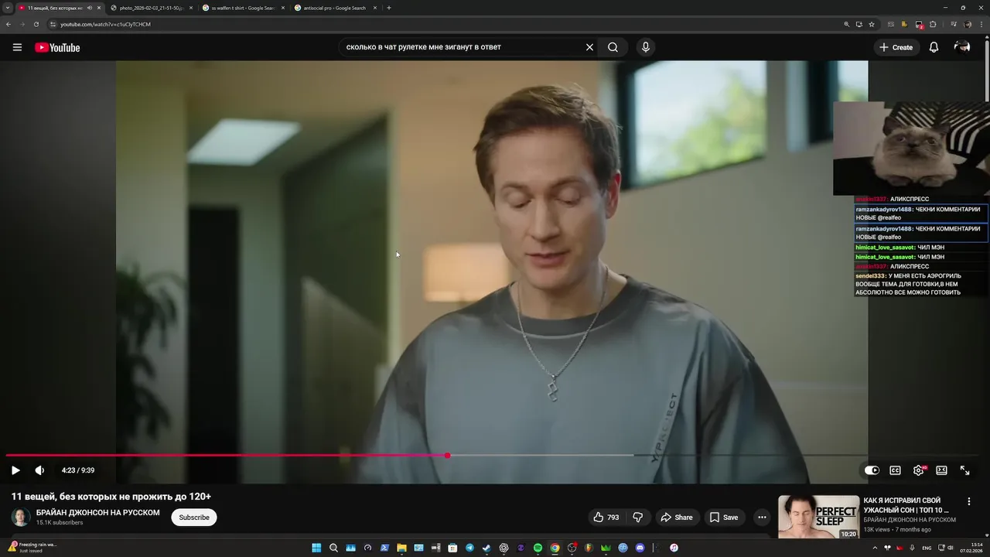Go back in browser history
Viewport: 990px width, 557px height.
point(9,24)
